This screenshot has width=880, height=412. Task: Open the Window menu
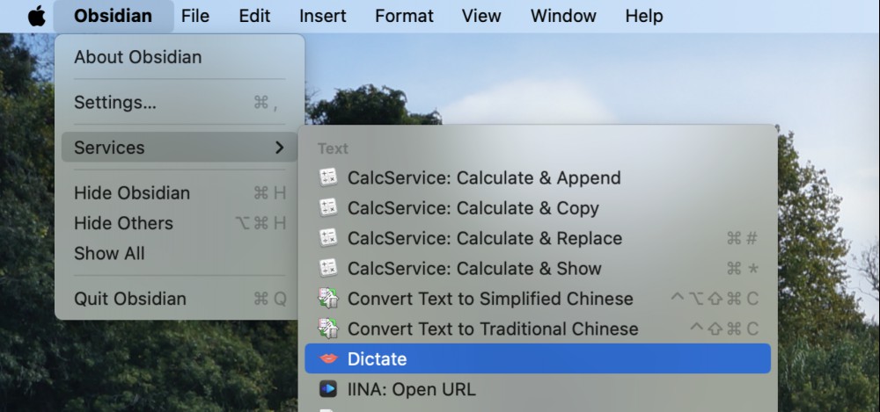click(x=563, y=16)
